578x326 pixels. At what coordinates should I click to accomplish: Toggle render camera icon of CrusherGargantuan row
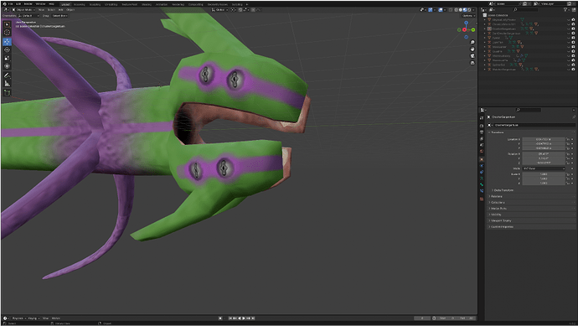tap(573, 28)
